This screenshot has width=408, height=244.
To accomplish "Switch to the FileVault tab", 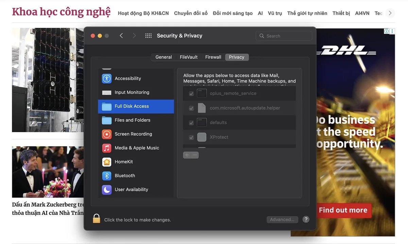I will [189, 57].
